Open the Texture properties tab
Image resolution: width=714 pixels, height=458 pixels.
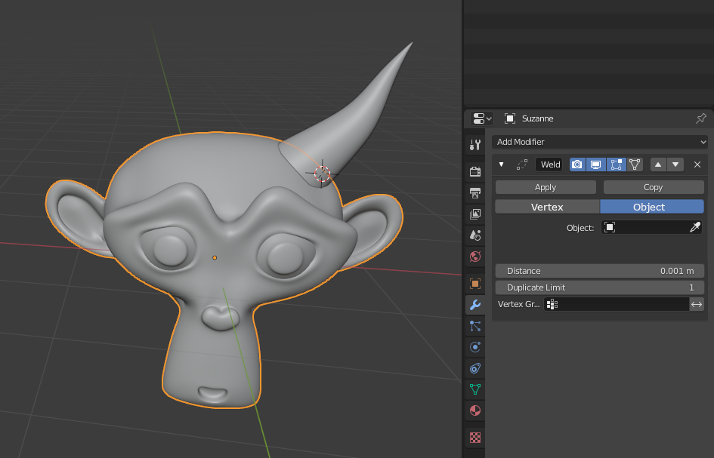click(475, 438)
